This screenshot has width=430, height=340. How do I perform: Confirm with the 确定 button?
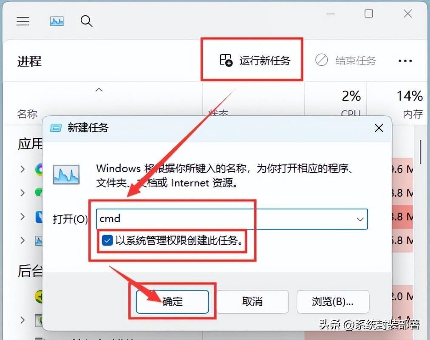click(172, 301)
